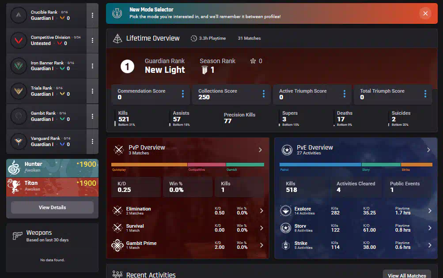Open Survival details via its chevron

point(261,228)
